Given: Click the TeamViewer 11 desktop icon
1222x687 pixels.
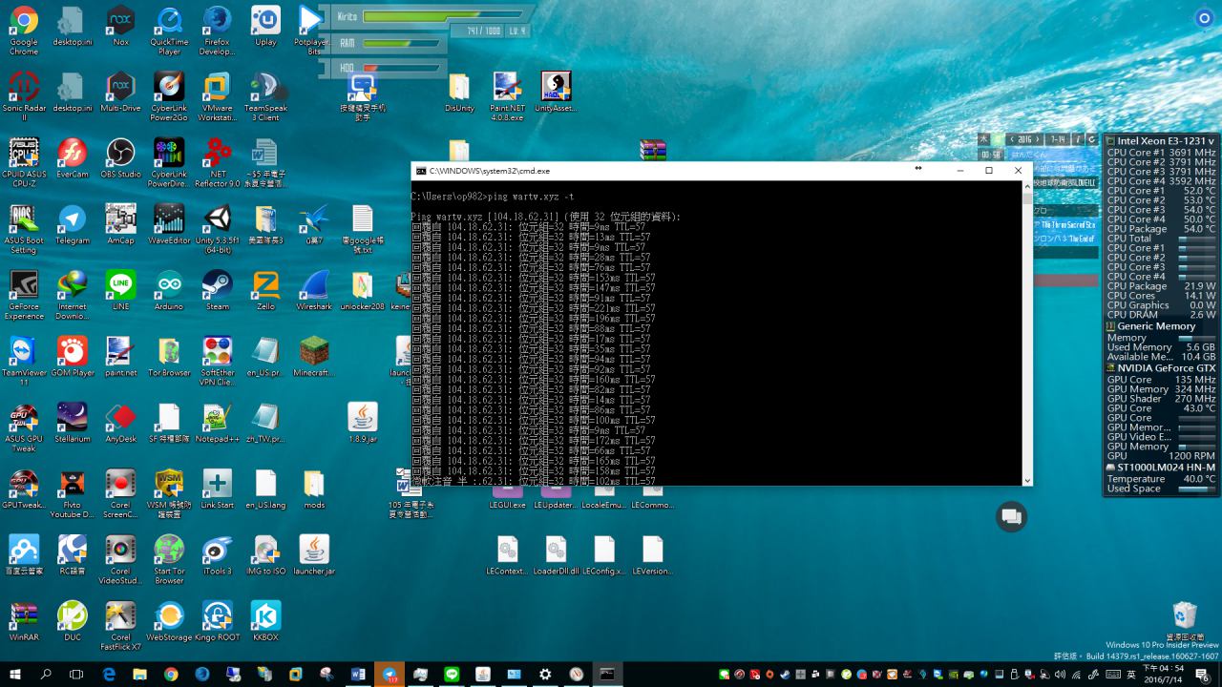Looking at the screenshot, I should pyautogui.click(x=24, y=352).
